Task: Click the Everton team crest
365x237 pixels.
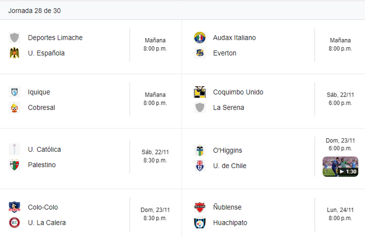Action: tap(199, 53)
